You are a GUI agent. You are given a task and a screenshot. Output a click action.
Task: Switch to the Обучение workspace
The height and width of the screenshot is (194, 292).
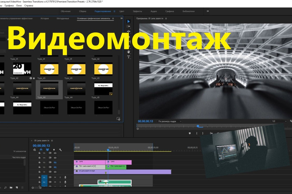(x=65, y=11)
